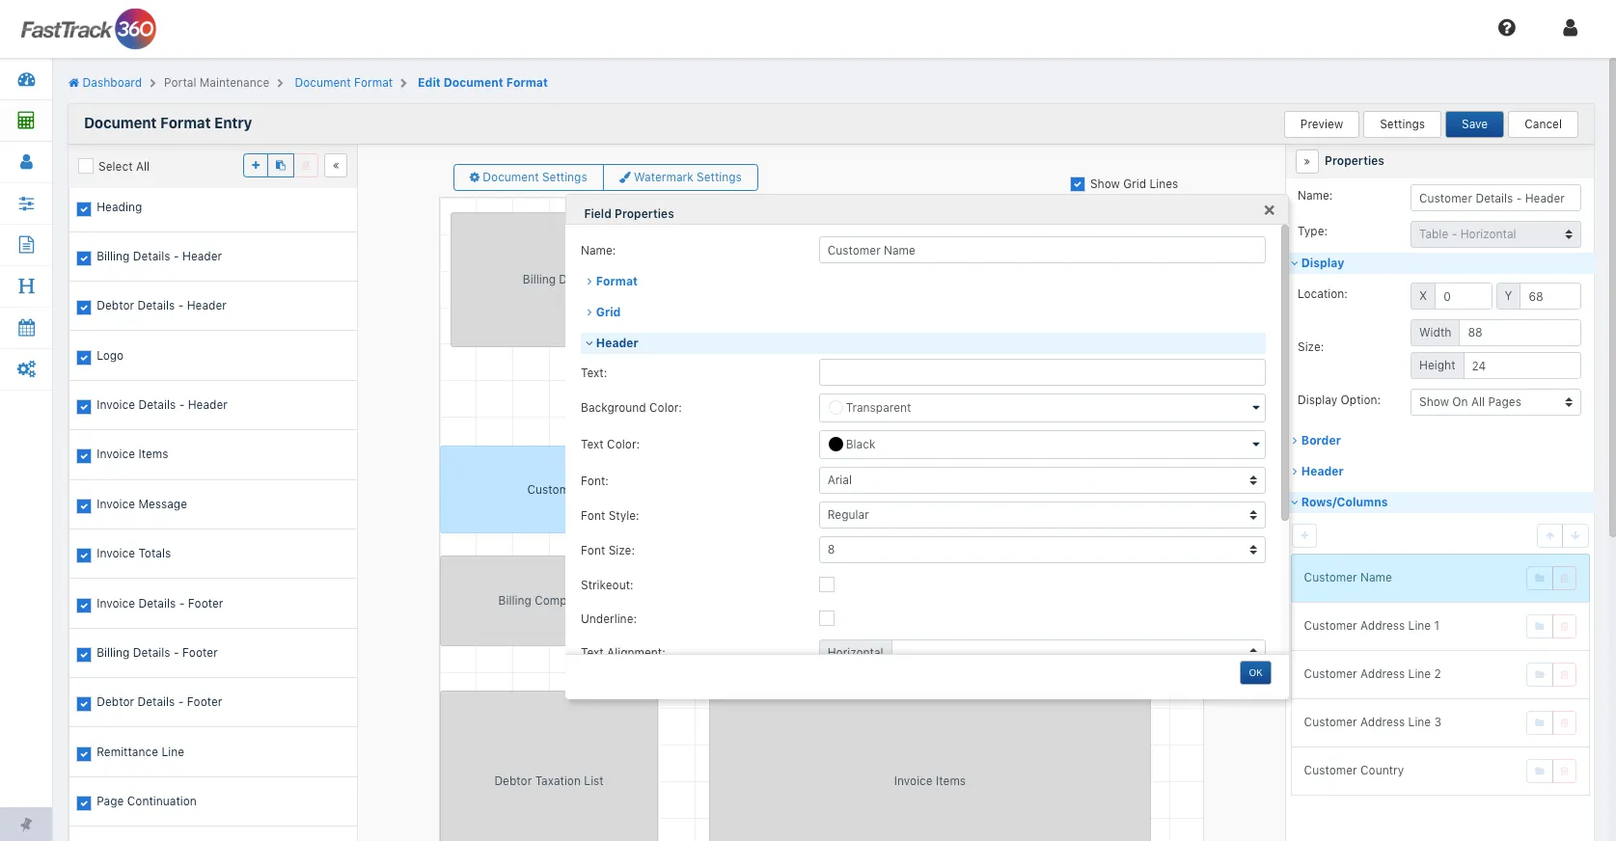1616x841 pixels.
Task: Open folder icon for Customer Country row
Action: coord(1539,771)
